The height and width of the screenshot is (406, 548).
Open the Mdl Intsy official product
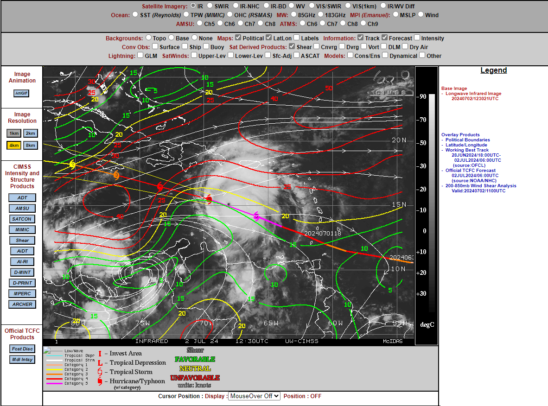[22, 359]
